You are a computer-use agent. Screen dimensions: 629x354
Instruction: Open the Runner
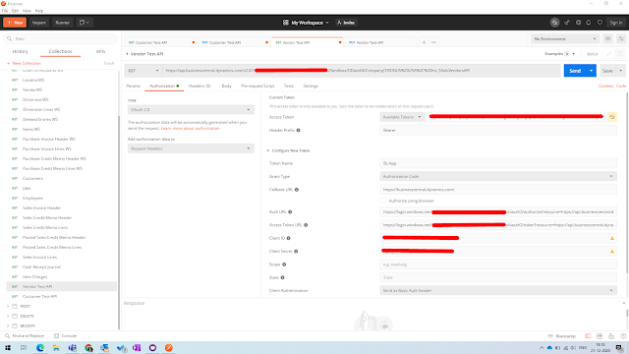click(63, 23)
